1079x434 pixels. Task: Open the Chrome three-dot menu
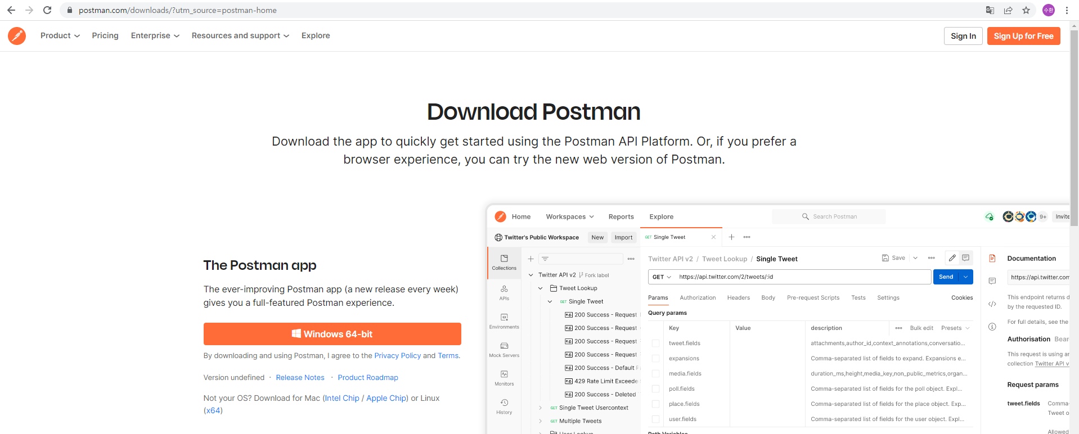point(1067,10)
